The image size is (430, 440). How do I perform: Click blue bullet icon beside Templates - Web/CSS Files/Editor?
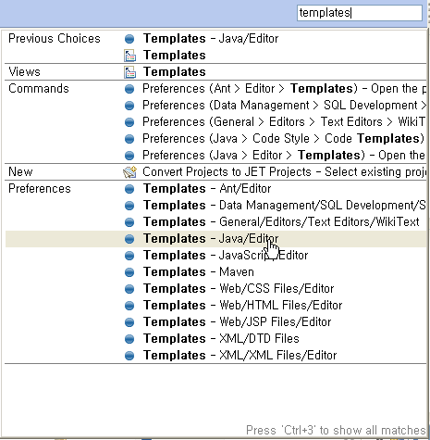(129, 289)
